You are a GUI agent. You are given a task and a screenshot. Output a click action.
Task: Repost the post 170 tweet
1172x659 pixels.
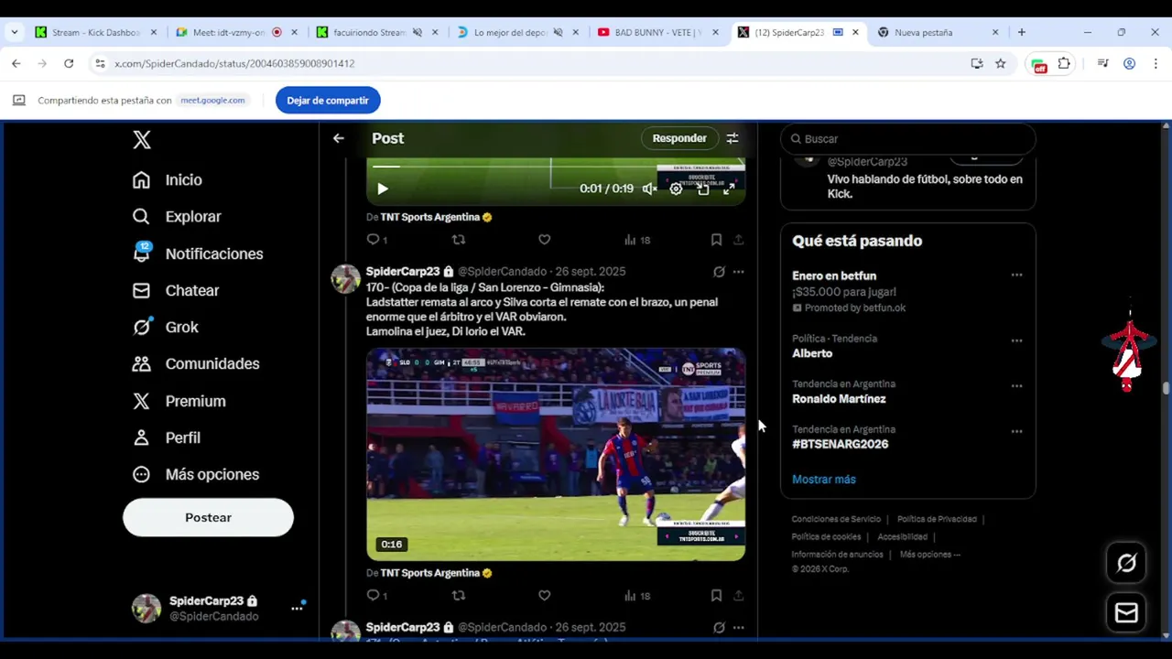[459, 595]
